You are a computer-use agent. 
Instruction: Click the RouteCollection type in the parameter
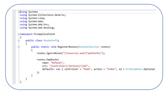89,47
